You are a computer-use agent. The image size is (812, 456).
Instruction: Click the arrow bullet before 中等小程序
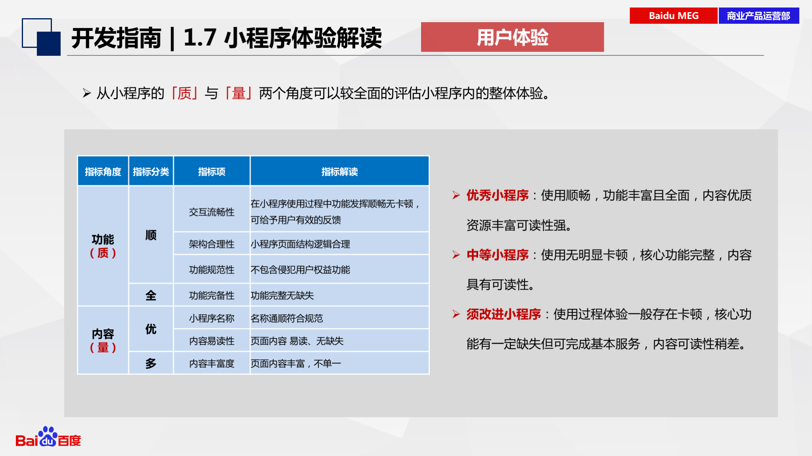(456, 255)
